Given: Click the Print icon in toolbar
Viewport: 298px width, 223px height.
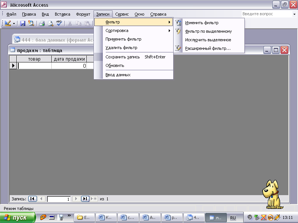Looking at the screenshot, I should [42, 23].
